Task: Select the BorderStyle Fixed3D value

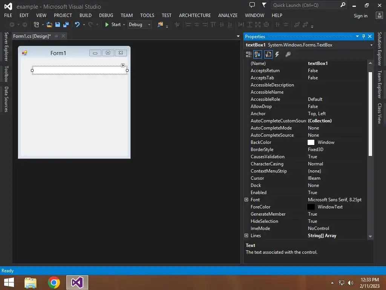Action: pyautogui.click(x=316, y=150)
